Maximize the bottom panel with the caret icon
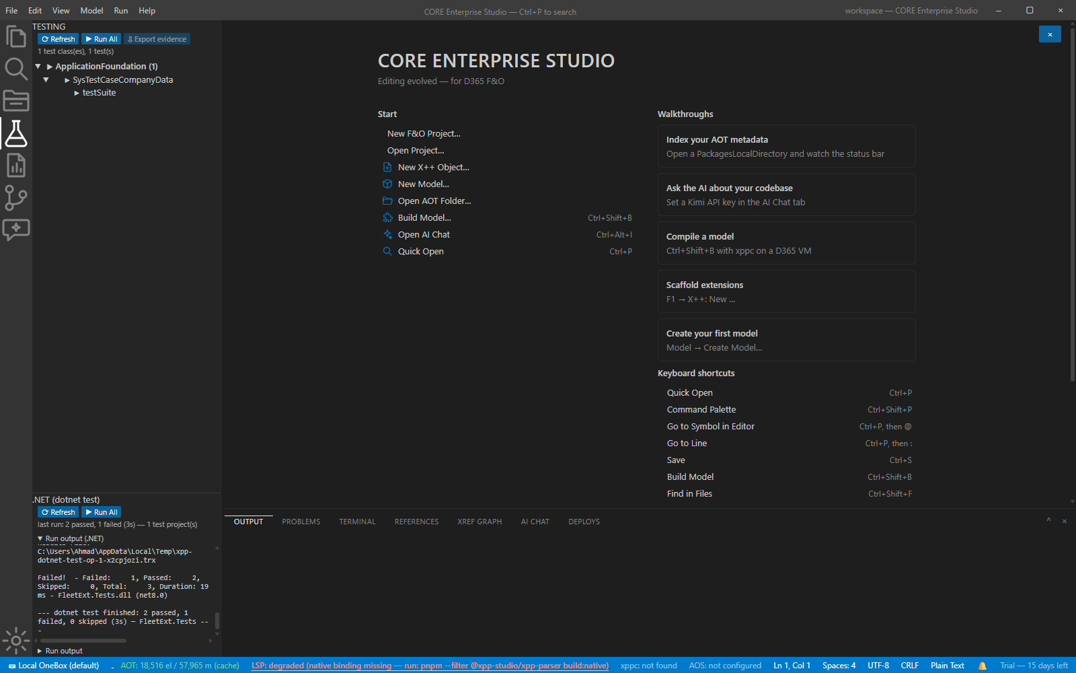The width and height of the screenshot is (1076, 673). click(1048, 520)
